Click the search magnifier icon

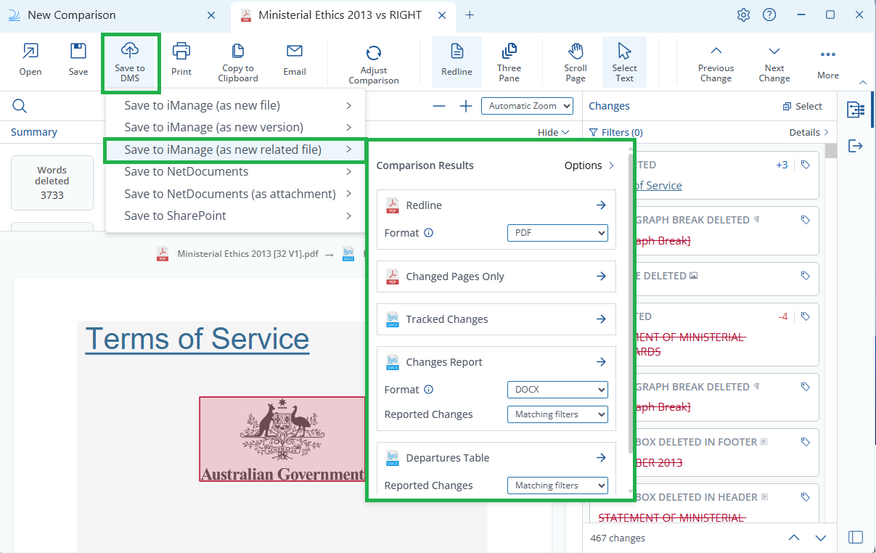point(20,107)
